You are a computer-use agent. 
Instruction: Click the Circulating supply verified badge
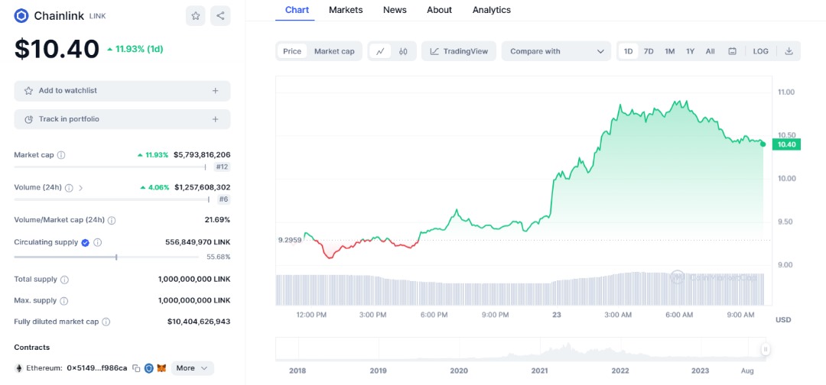pos(86,242)
